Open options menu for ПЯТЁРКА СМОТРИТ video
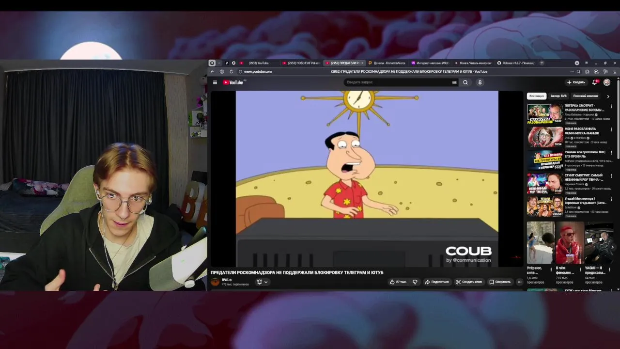 [x=611, y=106]
